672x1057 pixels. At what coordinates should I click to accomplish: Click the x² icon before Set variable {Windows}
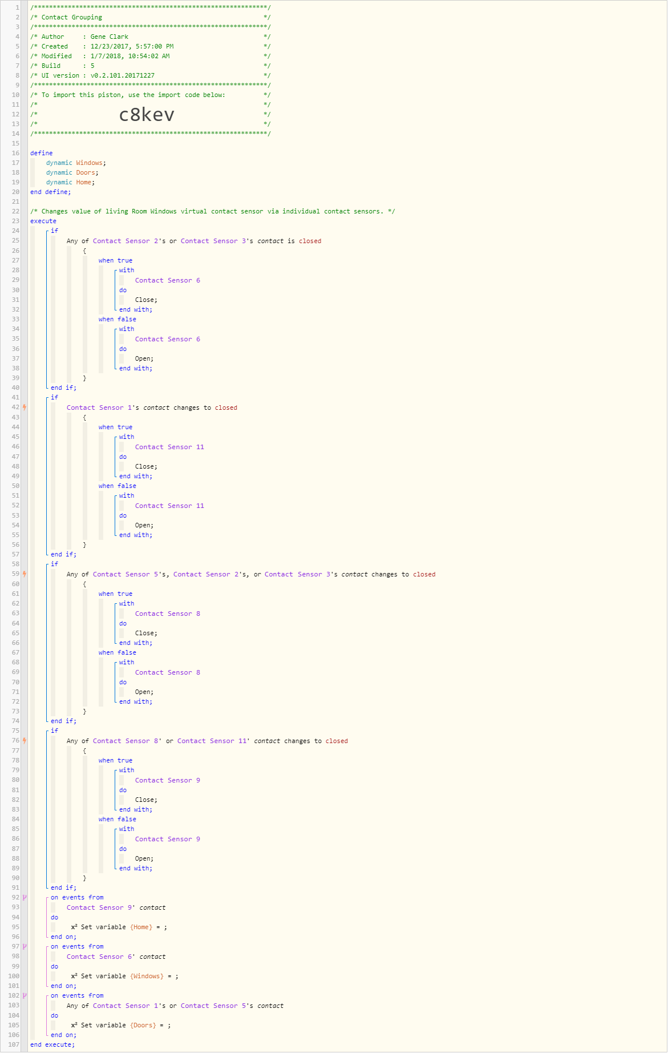[x=74, y=976]
